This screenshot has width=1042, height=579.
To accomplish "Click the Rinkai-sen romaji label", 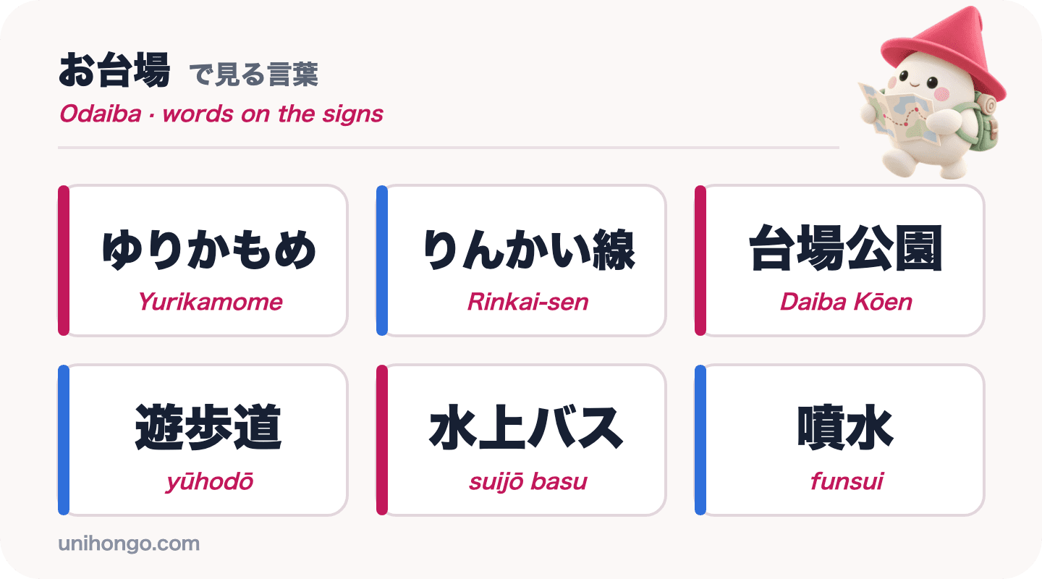I will click(x=528, y=302).
